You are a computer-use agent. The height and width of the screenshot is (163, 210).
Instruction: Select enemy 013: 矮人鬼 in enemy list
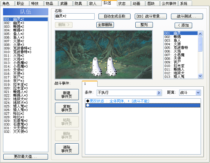click(x=181, y=77)
